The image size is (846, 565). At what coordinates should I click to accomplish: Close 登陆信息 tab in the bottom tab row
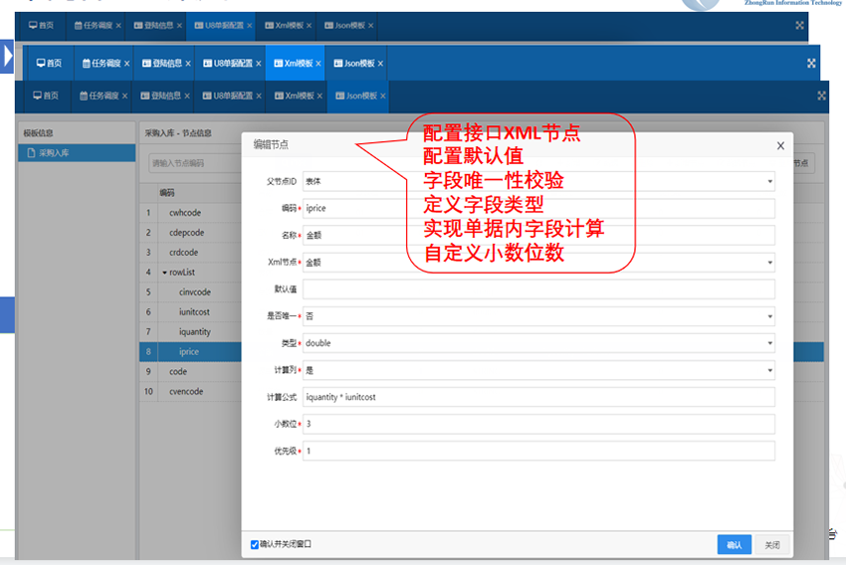point(187,95)
